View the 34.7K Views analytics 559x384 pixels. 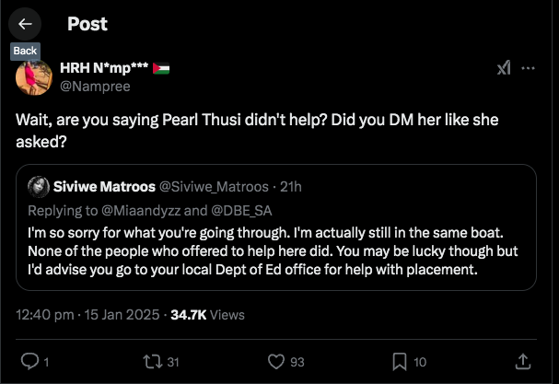click(x=208, y=314)
